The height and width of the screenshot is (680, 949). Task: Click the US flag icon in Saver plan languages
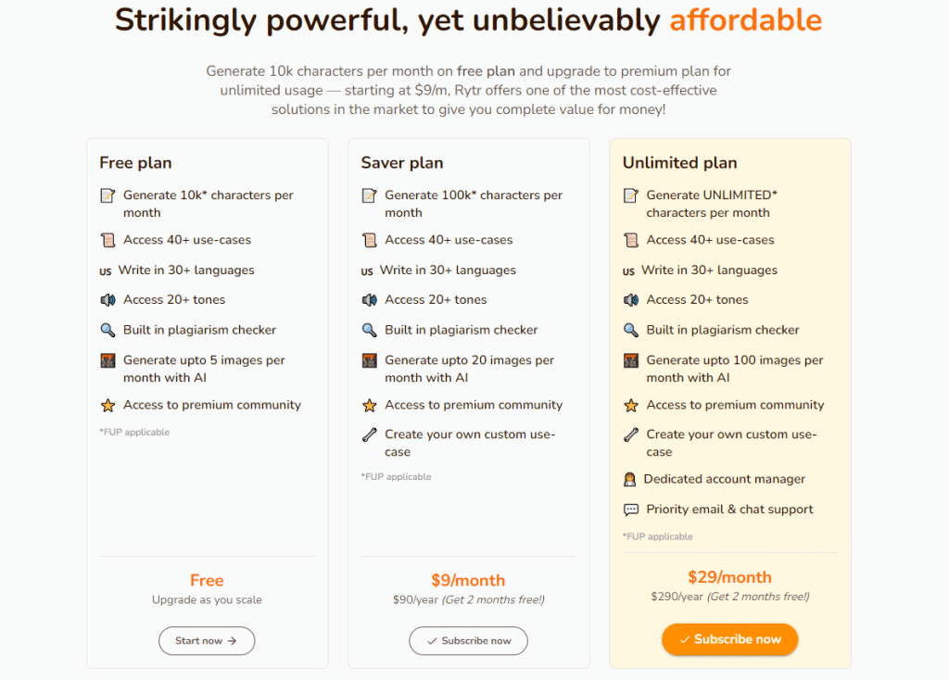pos(367,271)
